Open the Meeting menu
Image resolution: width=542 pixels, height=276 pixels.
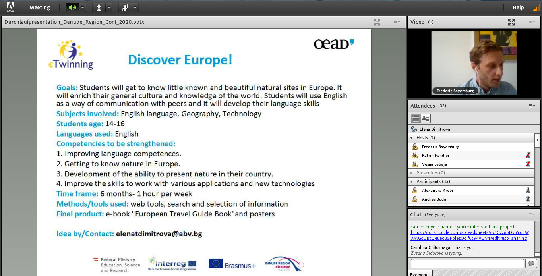pos(40,7)
